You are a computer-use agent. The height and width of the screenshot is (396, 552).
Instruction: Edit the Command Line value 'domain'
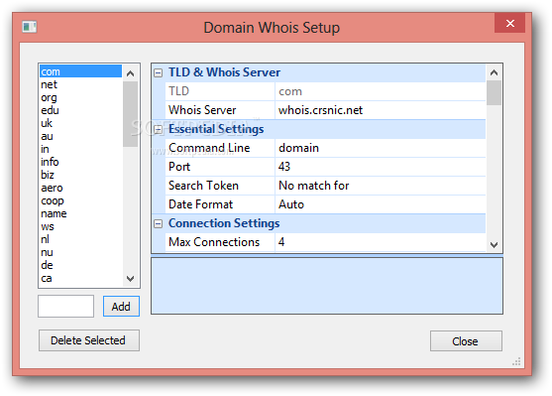381,148
